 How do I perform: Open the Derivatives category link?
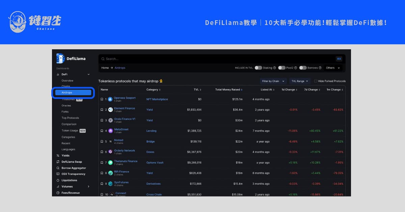[x=154, y=184]
